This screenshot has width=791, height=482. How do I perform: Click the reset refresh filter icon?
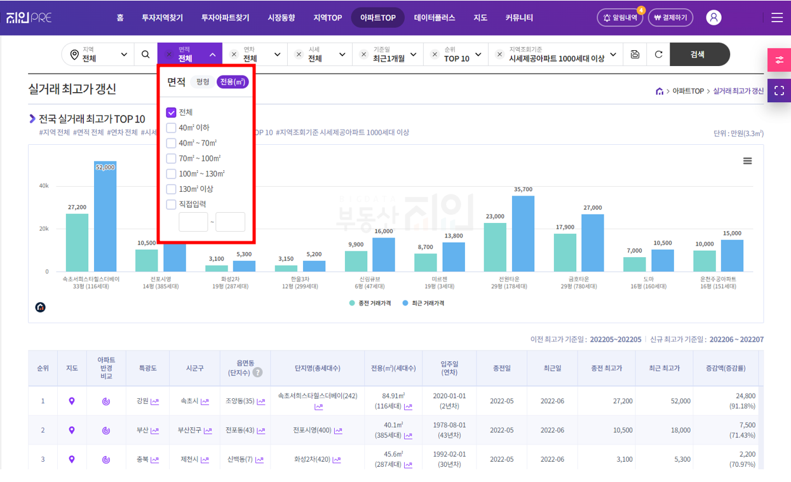[658, 55]
